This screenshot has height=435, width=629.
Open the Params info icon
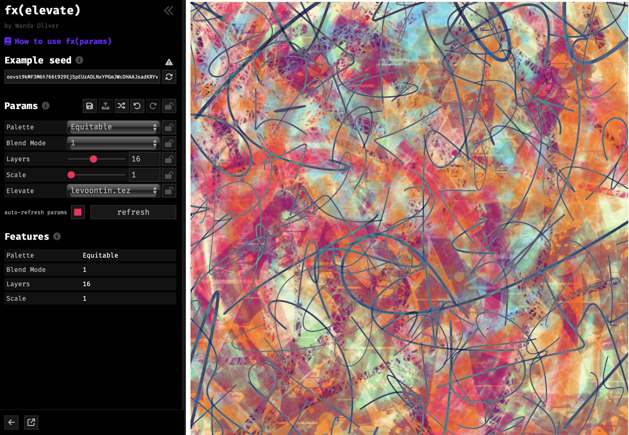pyautogui.click(x=46, y=105)
